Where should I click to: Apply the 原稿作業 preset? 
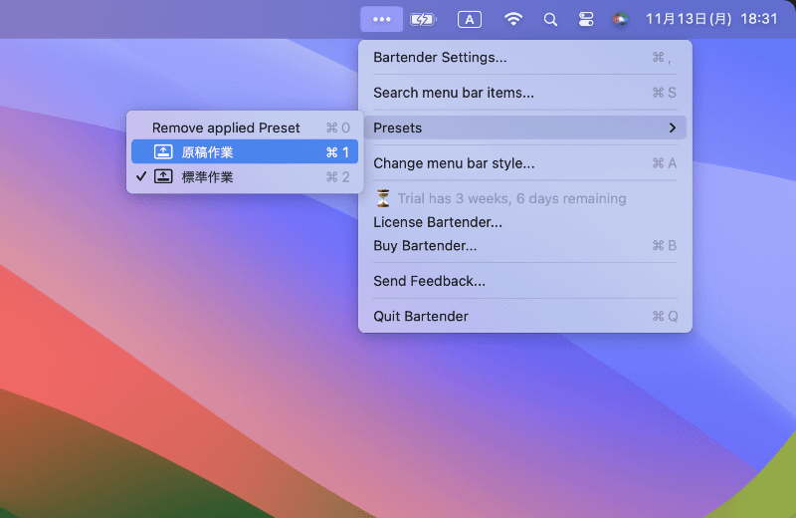(245, 152)
